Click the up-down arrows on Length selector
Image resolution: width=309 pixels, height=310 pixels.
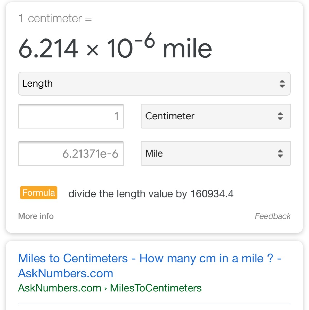(x=282, y=84)
